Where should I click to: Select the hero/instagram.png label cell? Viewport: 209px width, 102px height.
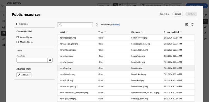point(77,50)
